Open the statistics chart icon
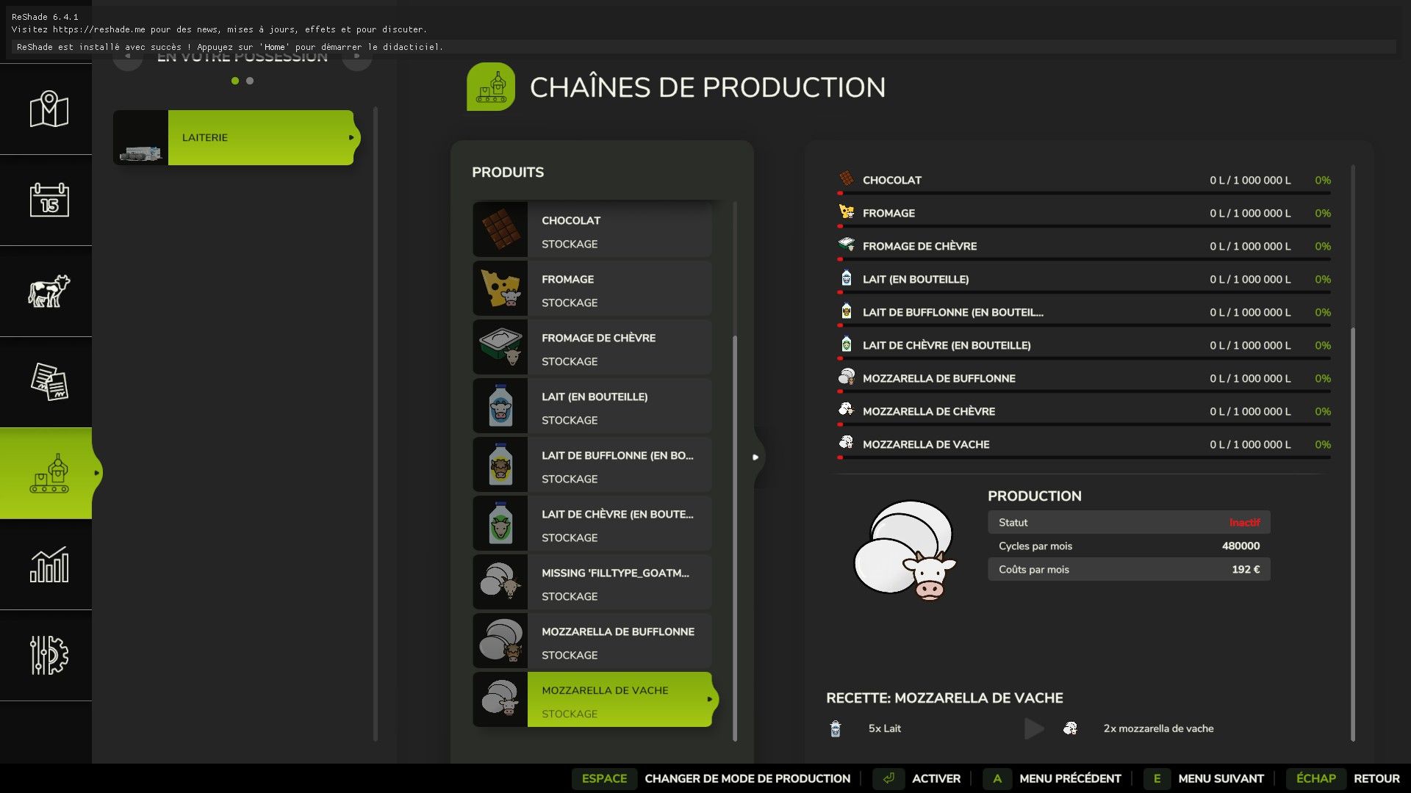This screenshot has height=793, width=1411. pos(49,565)
